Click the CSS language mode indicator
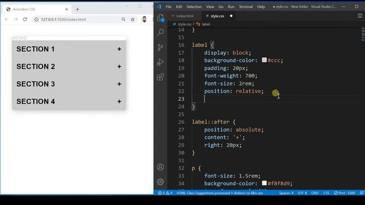Viewport: 365px width, 205px height. pyautogui.click(x=326, y=193)
